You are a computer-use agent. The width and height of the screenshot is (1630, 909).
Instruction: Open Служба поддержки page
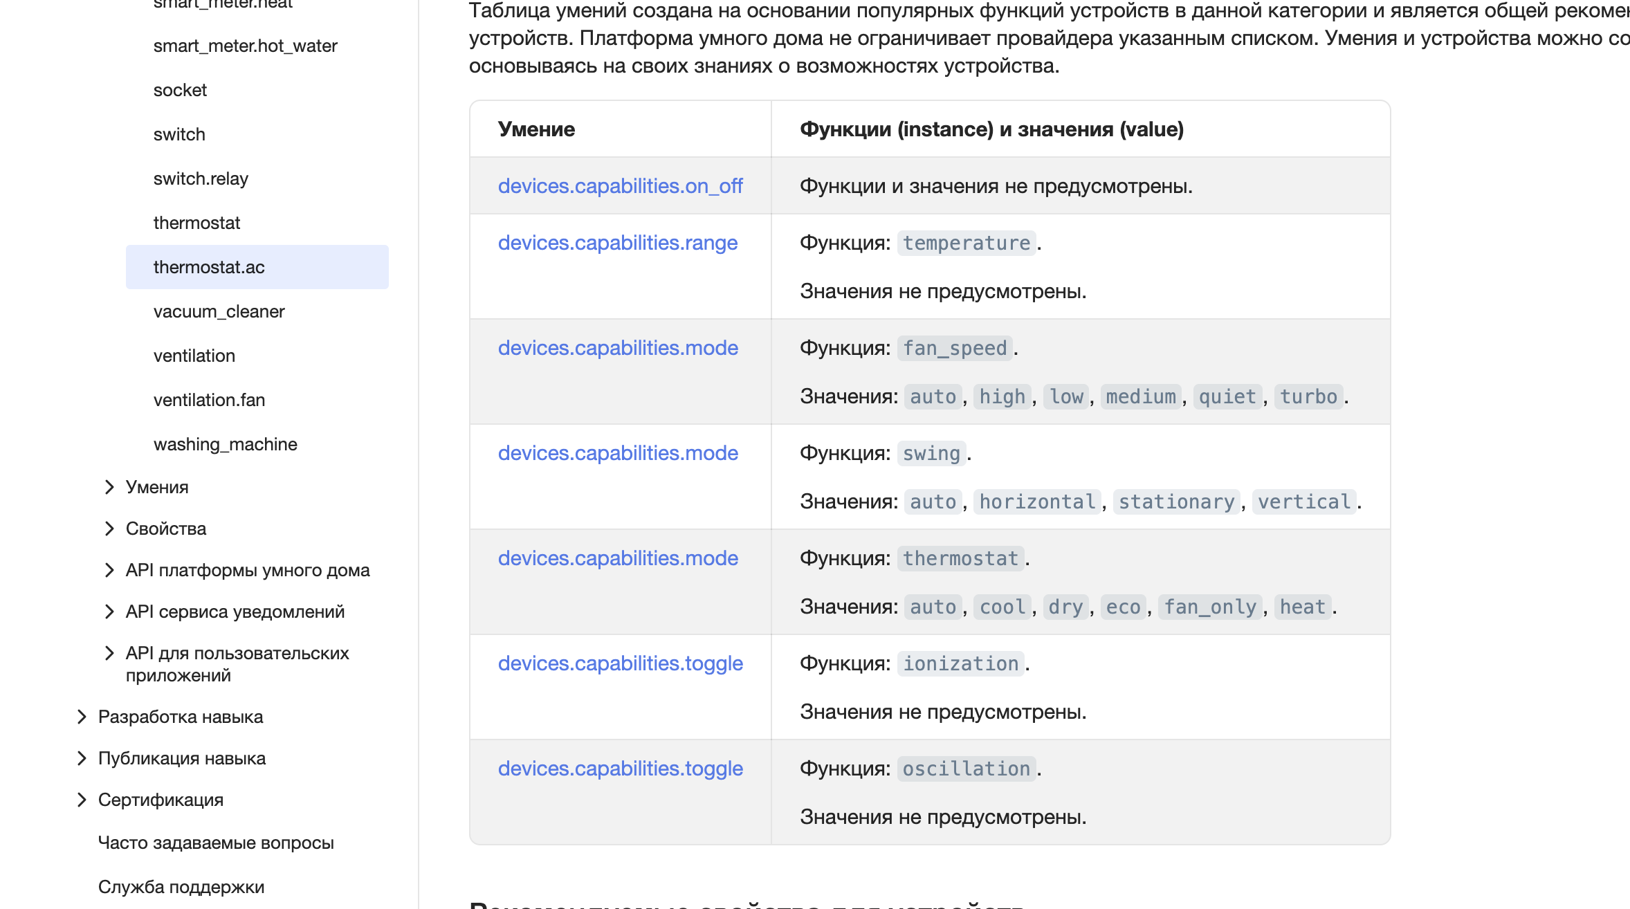[181, 887]
